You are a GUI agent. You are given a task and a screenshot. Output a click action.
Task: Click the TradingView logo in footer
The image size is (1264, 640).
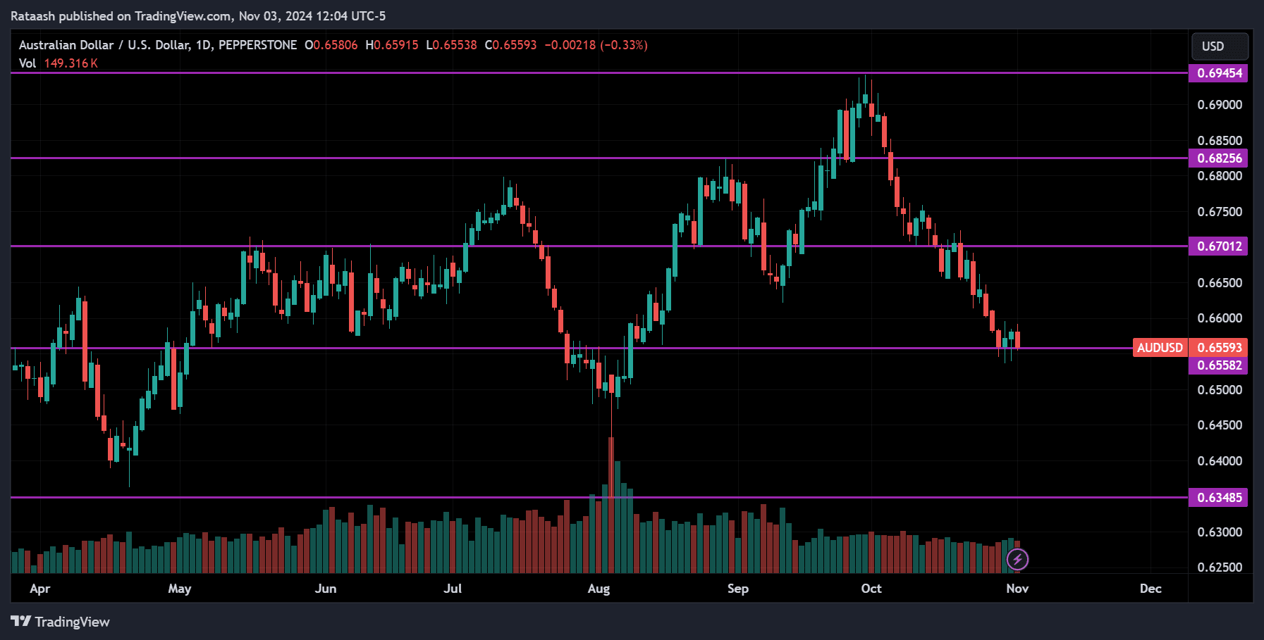[61, 622]
